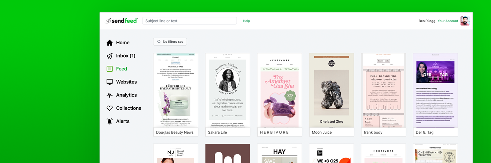Click the Analytics pulse icon

pyautogui.click(x=110, y=95)
